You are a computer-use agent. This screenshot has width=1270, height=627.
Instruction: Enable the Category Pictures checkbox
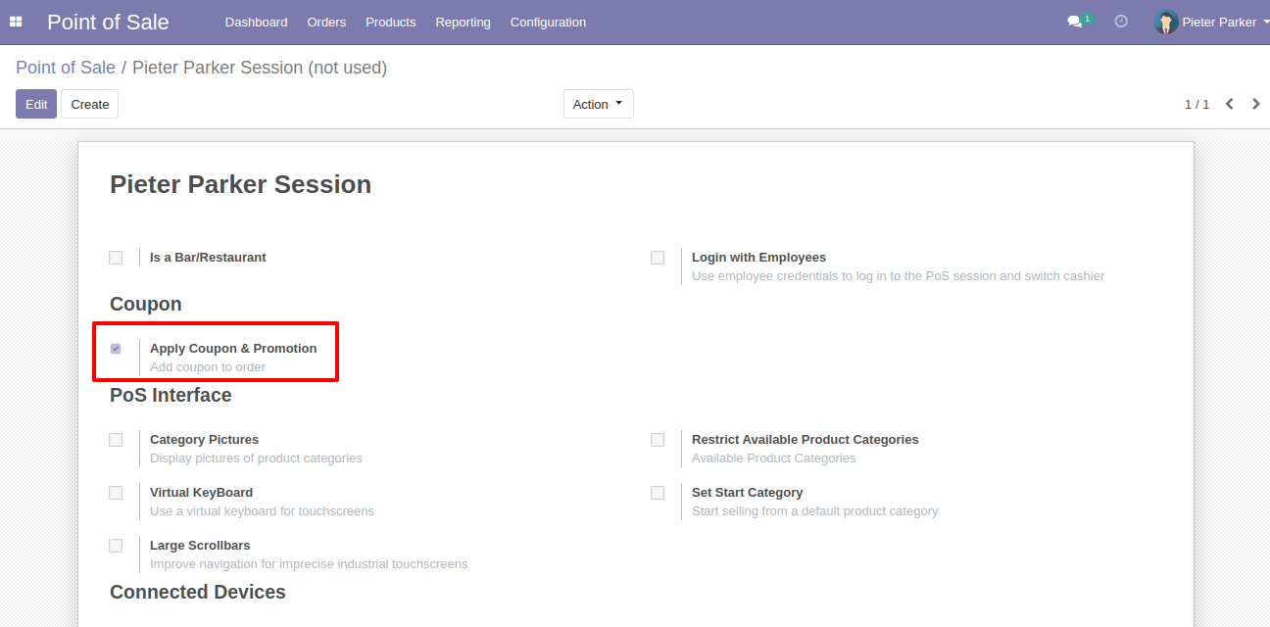116,440
